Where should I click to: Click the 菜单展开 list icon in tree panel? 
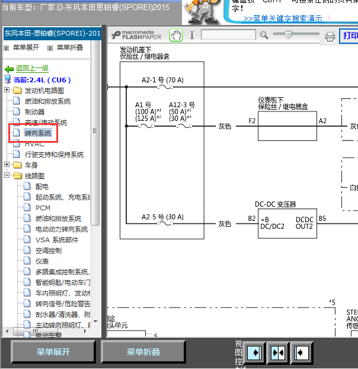(7, 48)
